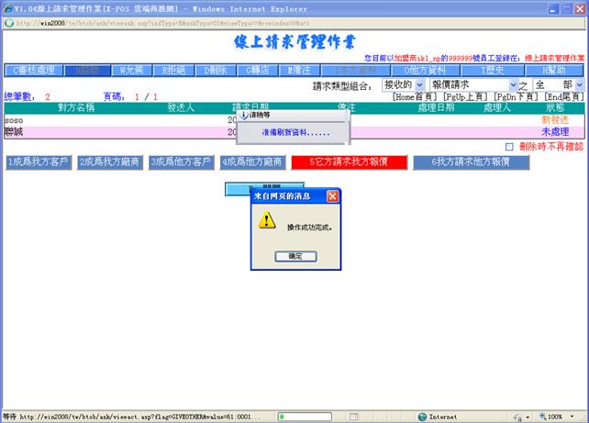Image resolution: width=589 pixels, height=423 pixels.
Task: Open the H幫助 help tab
Action: coord(553,70)
